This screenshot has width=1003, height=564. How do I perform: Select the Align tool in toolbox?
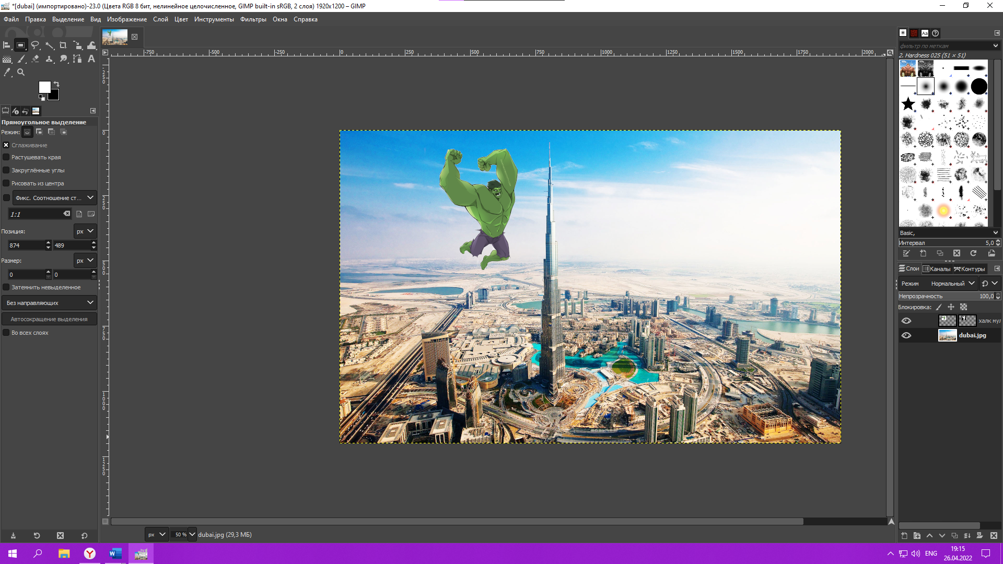coord(7,45)
